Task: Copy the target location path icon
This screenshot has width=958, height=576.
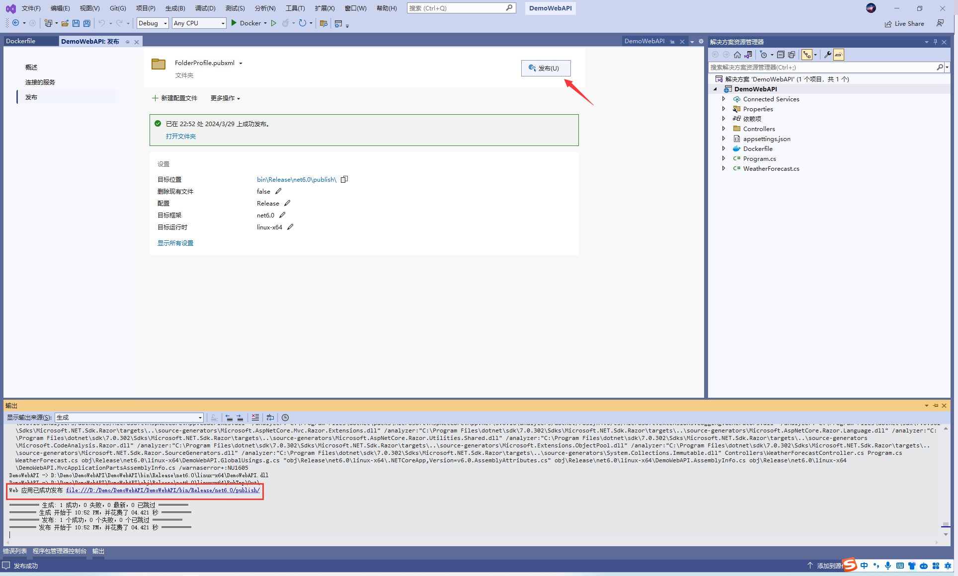Action: pos(344,179)
